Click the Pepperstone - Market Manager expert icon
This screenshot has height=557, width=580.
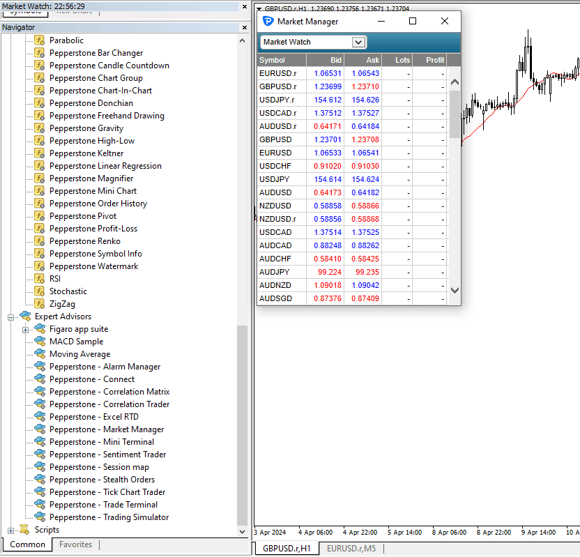40,429
